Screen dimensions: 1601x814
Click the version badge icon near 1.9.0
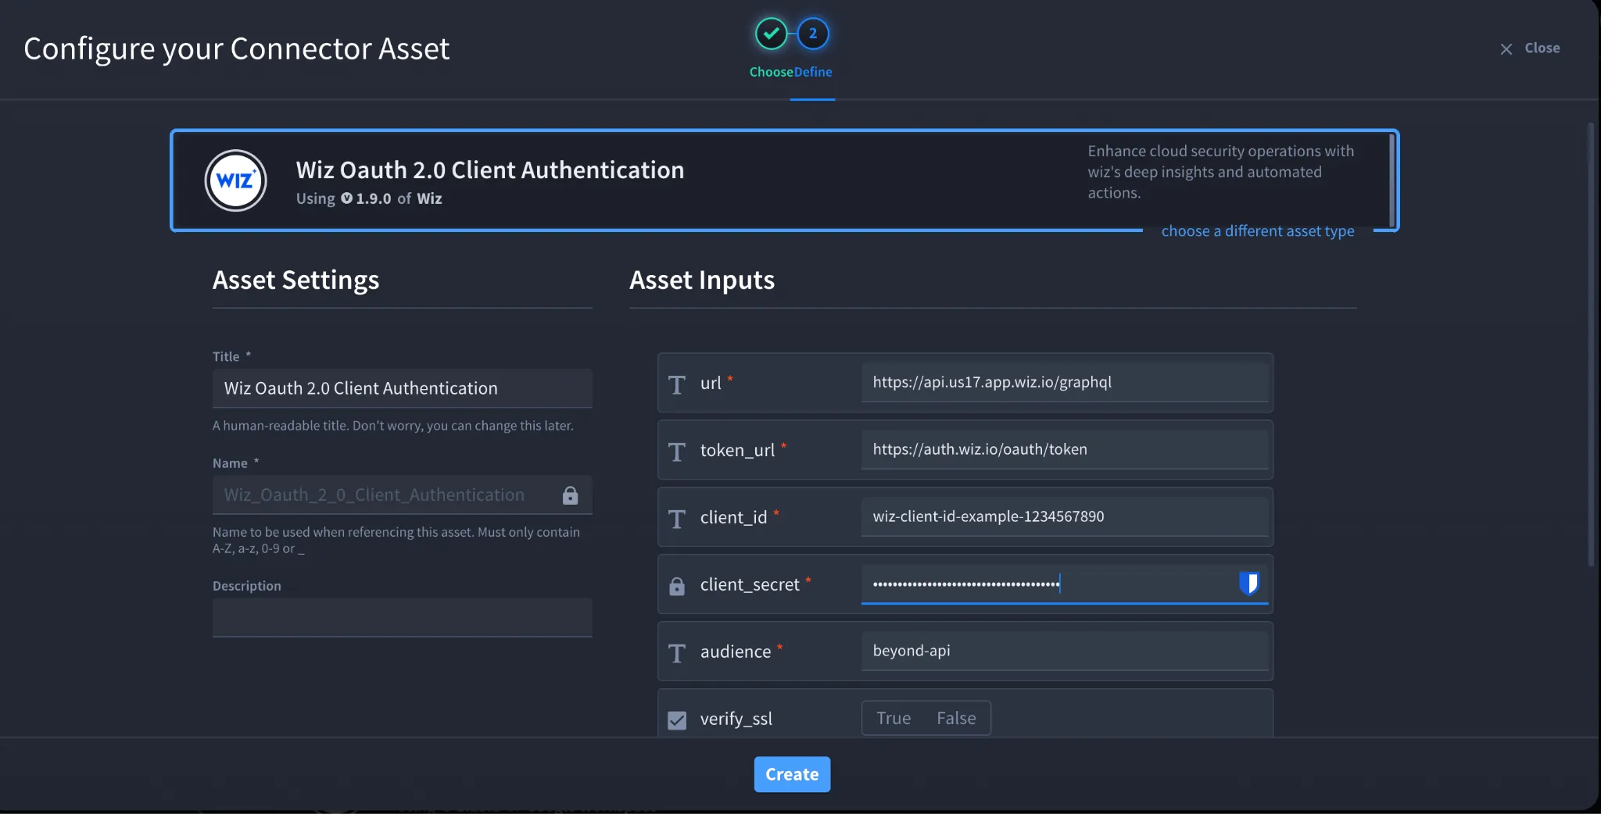(x=346, y=198)
